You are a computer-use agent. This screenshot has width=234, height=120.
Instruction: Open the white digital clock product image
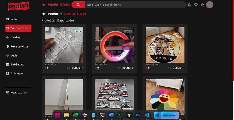point(64,45)
